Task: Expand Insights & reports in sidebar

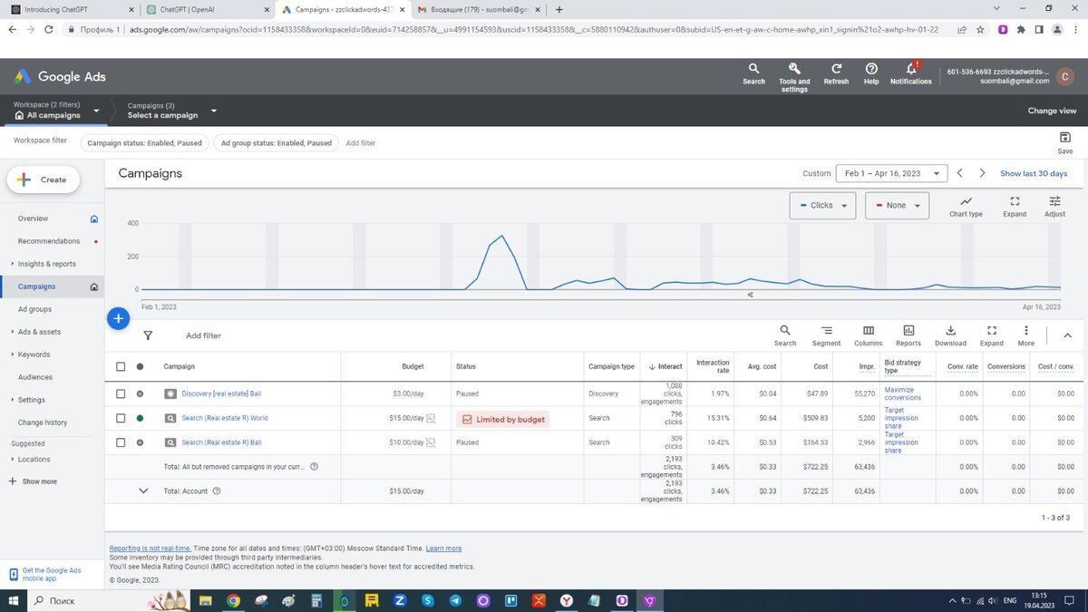Action: (47, 264)
